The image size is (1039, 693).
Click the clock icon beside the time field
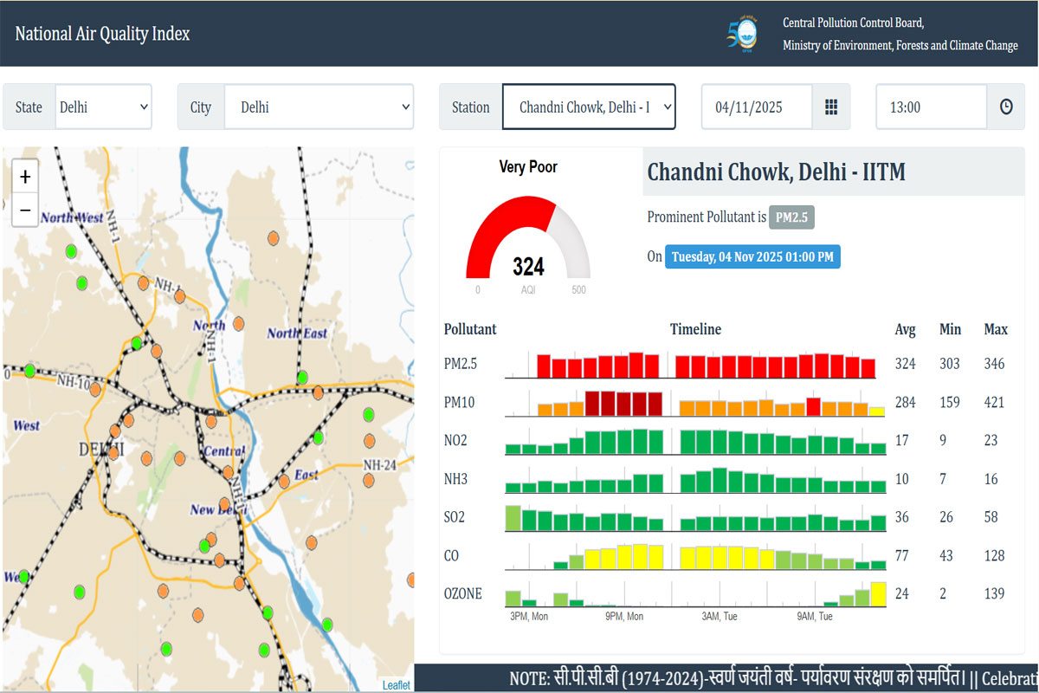1006,107
